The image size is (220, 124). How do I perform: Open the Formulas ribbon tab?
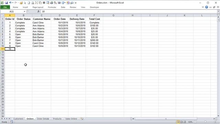52,7
